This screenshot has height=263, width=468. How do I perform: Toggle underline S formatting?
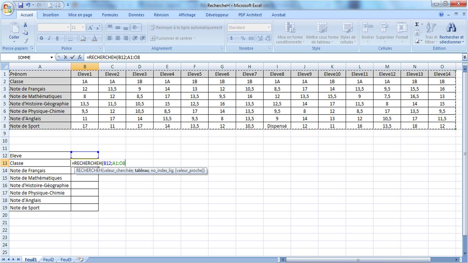[x=57, y=38]
